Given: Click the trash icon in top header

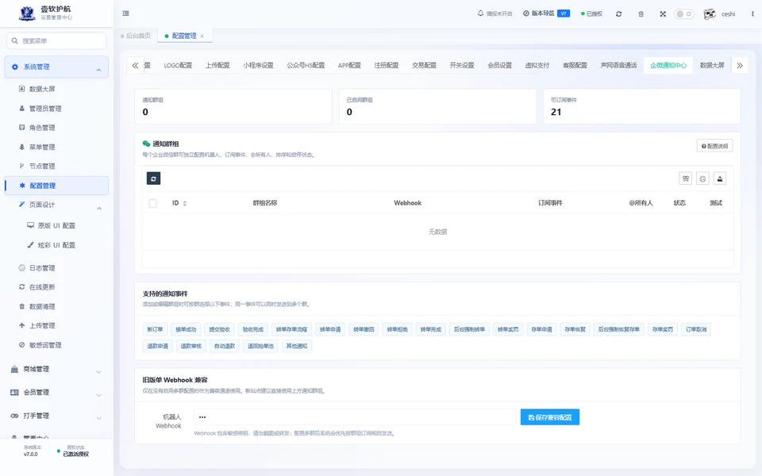Looking at the screenshot, I should 641,14.
